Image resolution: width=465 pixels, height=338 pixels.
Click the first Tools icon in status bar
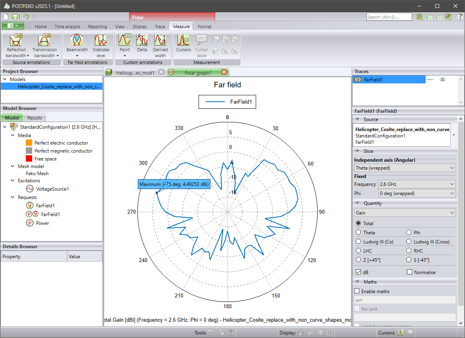[211, 333]
